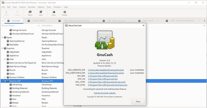207x108 pixels.
Task: Select the Bank-Like Service Fee Paypal etc row
Action: coord(32,63)
